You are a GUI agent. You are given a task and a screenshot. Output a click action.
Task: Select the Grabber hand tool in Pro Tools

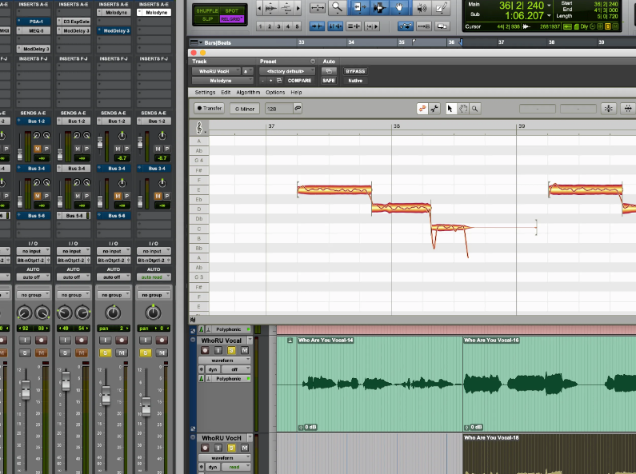399,8
